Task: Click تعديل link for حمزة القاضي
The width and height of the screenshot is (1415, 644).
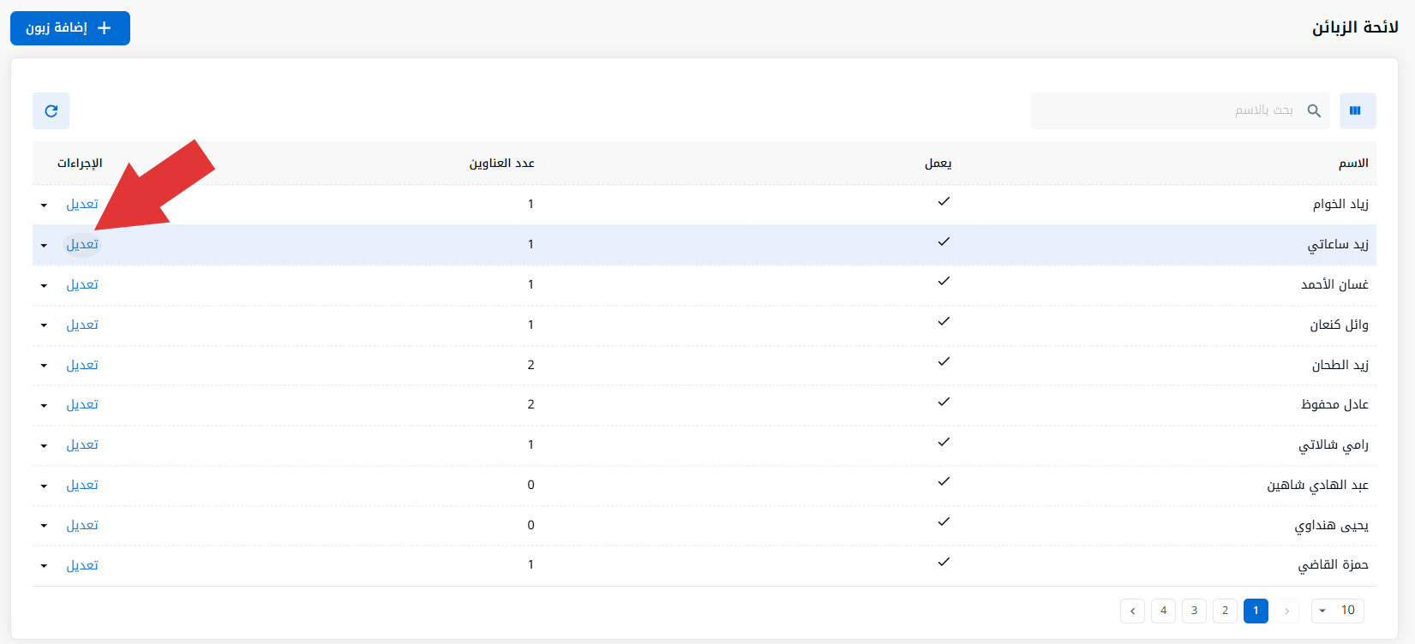Action: pos(82,565)
